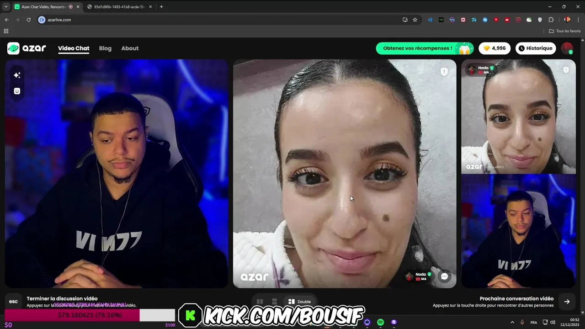The height and width of the screenshot is (329, 585).
Task: Change the FRA keyboard language
Action: pyautogui.click(x=534, y=322)
